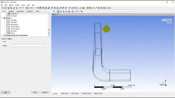
Task: Open the File menu
Action: 2,5
